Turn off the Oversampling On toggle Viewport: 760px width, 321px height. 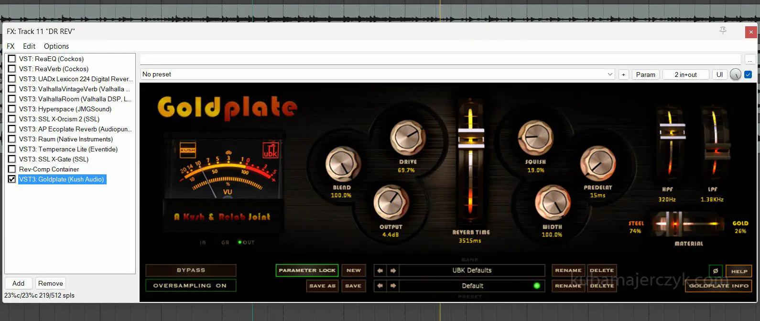190,286
